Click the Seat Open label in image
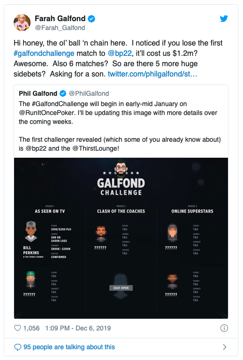This screenshot has width=243, height=360. point(121,288)
